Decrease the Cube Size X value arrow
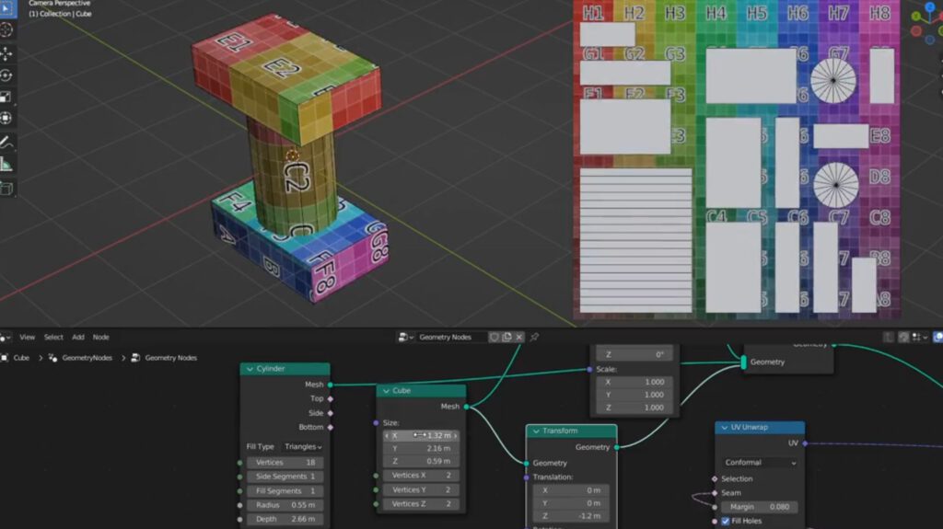 [387, 435]
